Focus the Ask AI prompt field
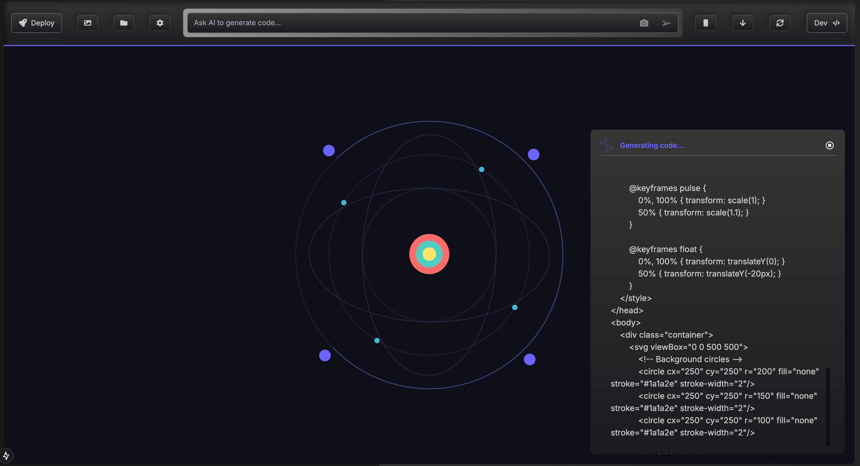Screen dimensions: 860x466 (x=401, y=23)
